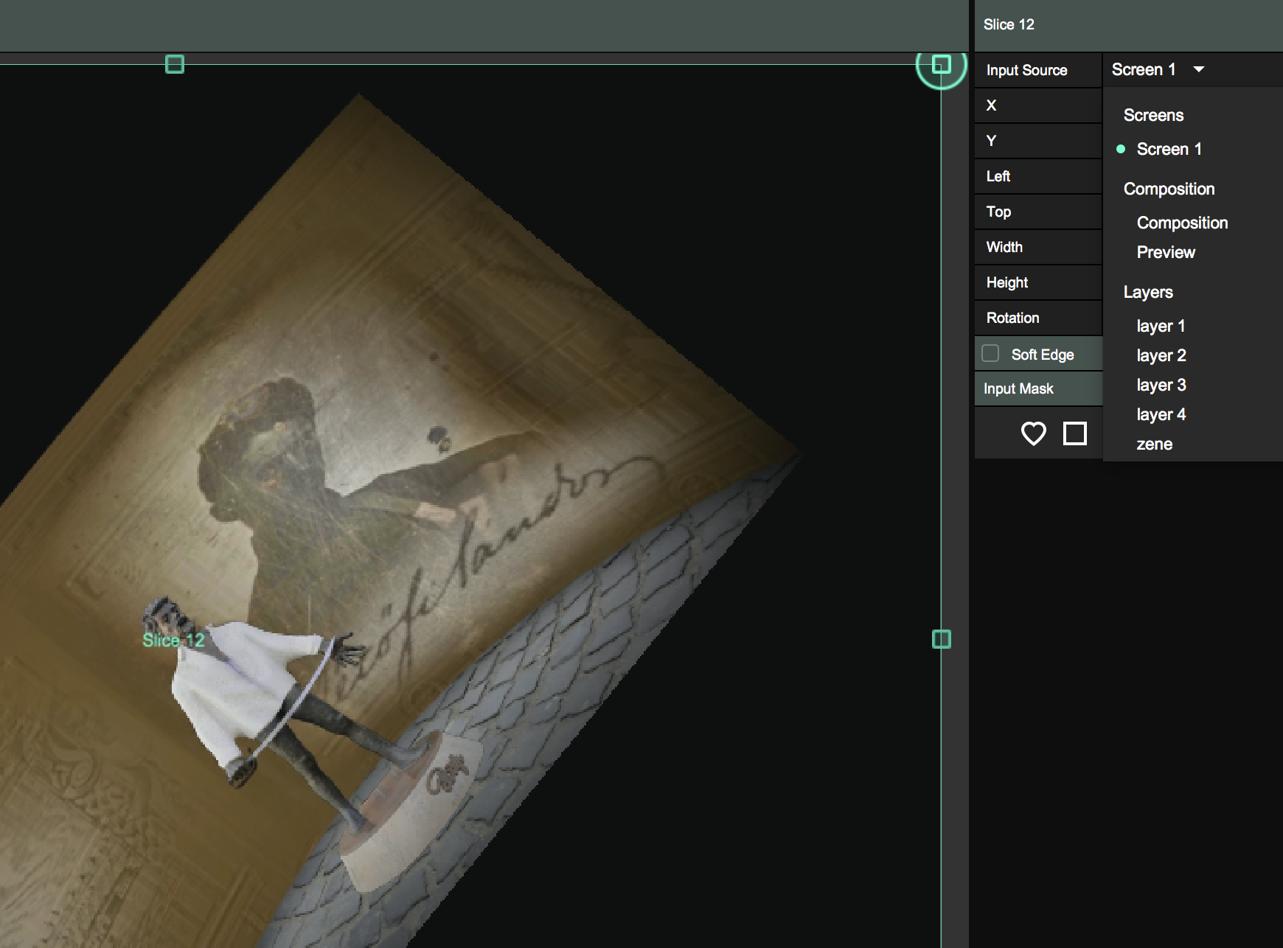
Task: Click the Width property row
Action: (1004, 247)
